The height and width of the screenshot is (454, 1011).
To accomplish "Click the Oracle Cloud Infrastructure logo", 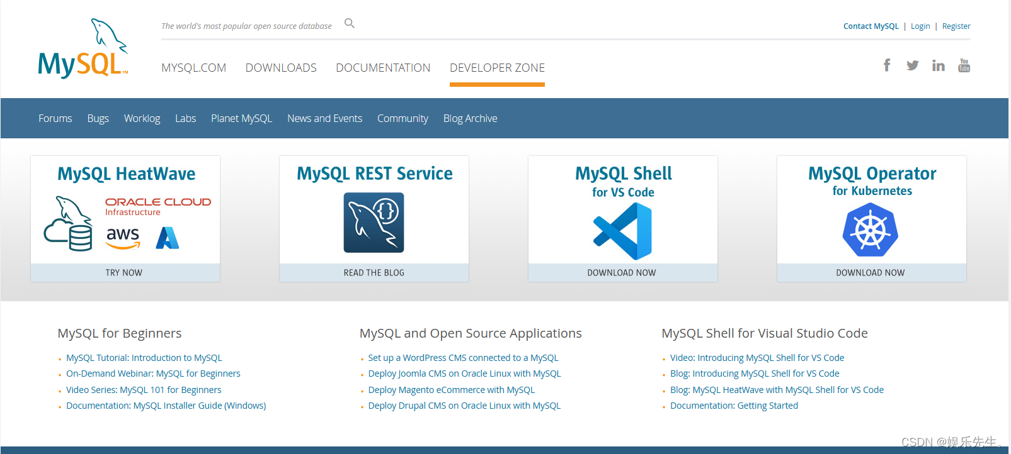I will pos(158,206).
